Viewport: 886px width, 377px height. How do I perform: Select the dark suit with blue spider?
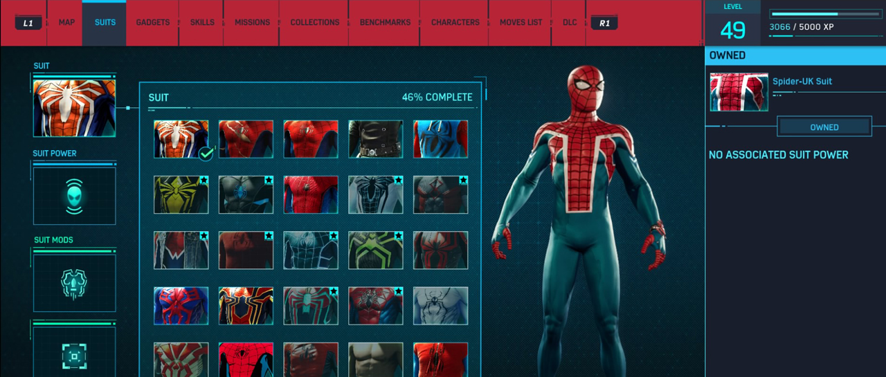pos(246,194)
